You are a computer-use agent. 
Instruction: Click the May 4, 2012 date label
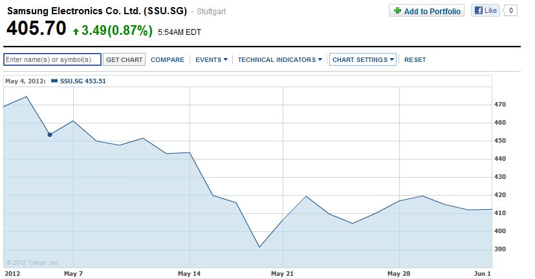coord(25,81)
